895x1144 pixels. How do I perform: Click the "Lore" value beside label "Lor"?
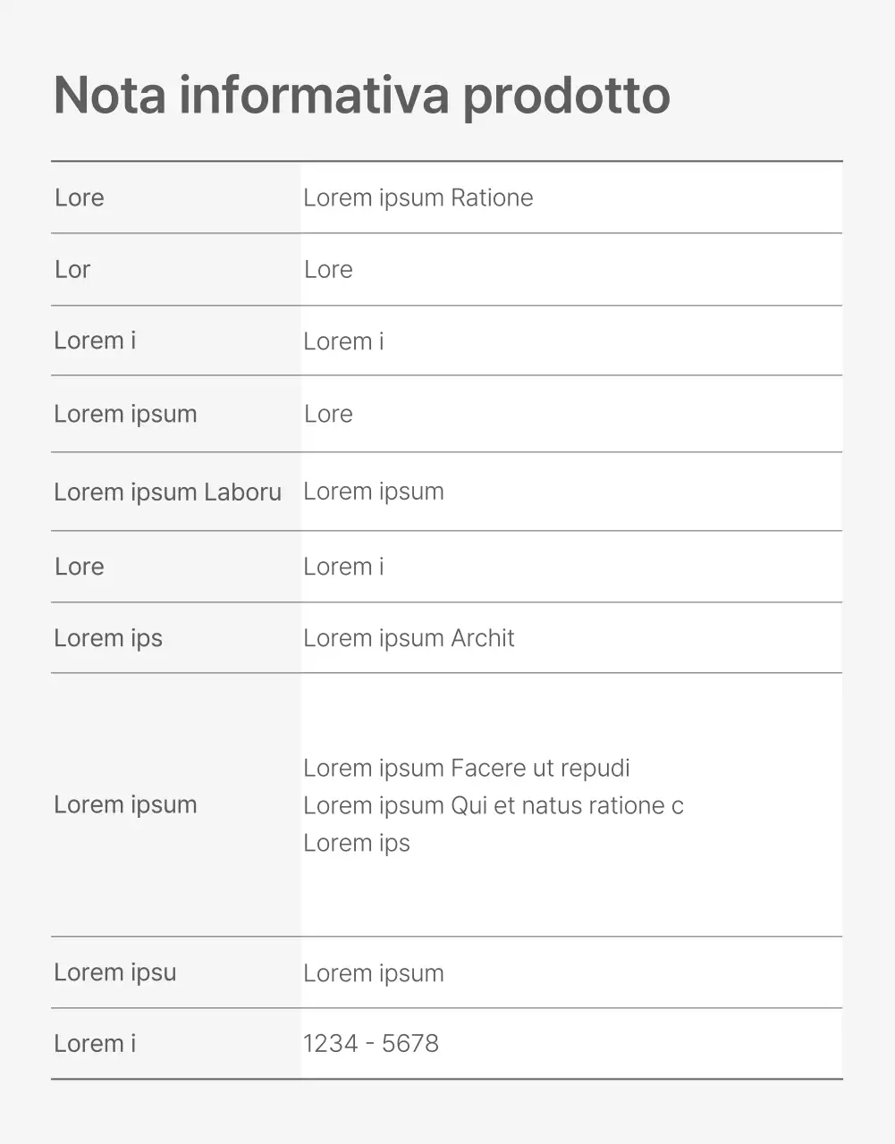point(328,269)
